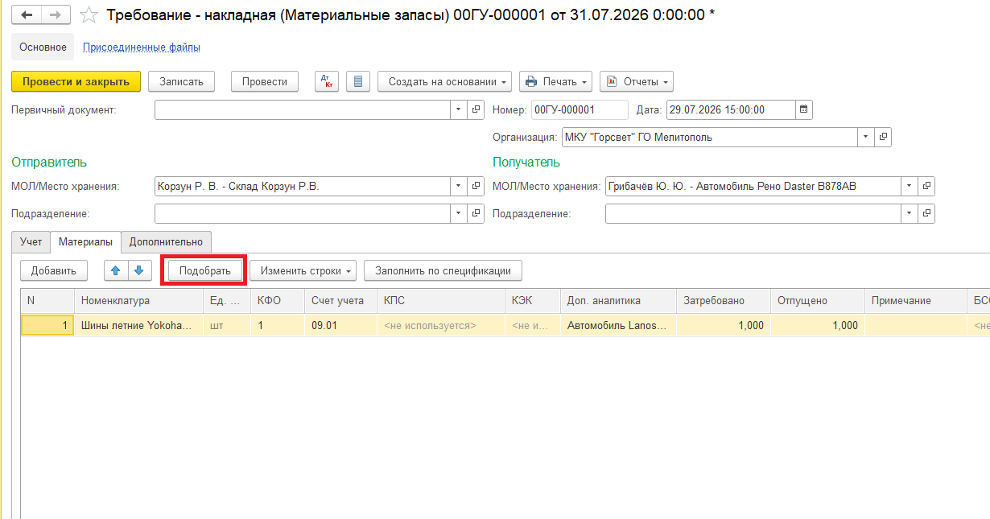Open the Присоединенные файлы link
990x519 pixels.
point(142,47)
